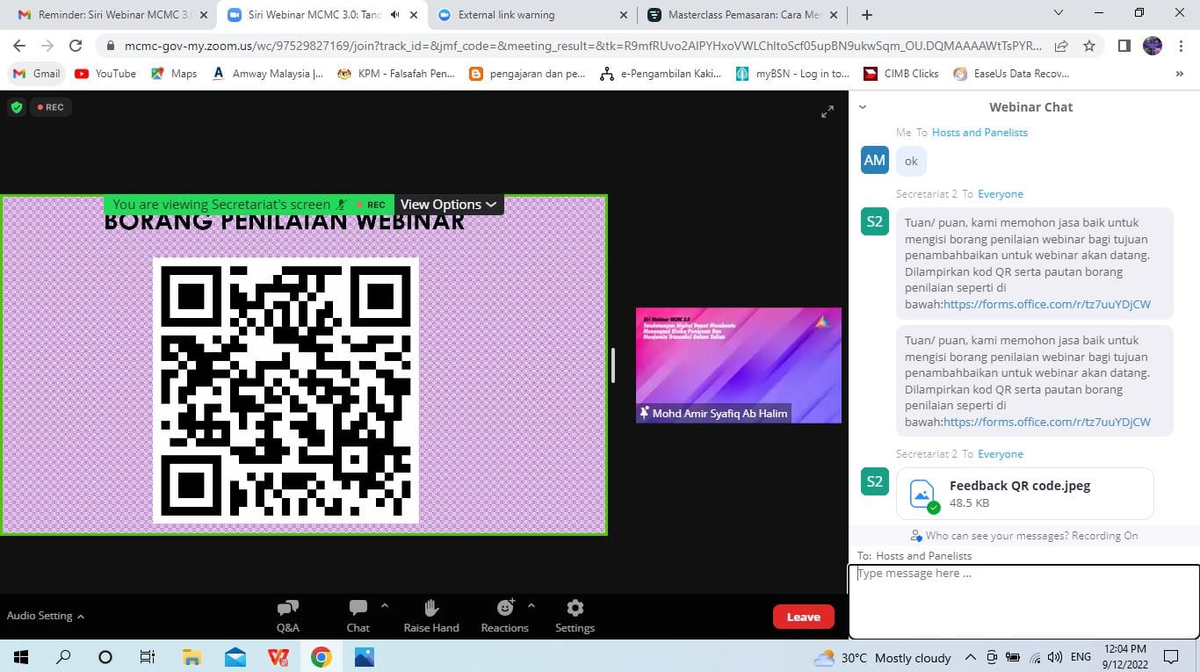The width and height of the screenshot is (1200, 672).
Task: Open the forms.office.com feedback link
Action: [x=1046, y=305]
